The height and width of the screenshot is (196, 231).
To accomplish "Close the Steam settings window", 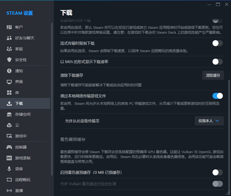I will click(x=227, y=4).
